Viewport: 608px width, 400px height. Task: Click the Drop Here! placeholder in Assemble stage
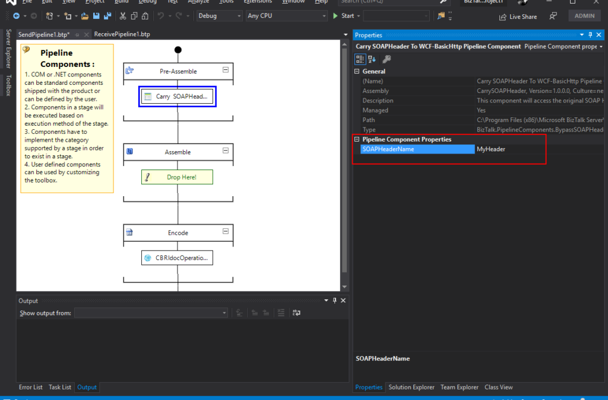tap(177, 177)
